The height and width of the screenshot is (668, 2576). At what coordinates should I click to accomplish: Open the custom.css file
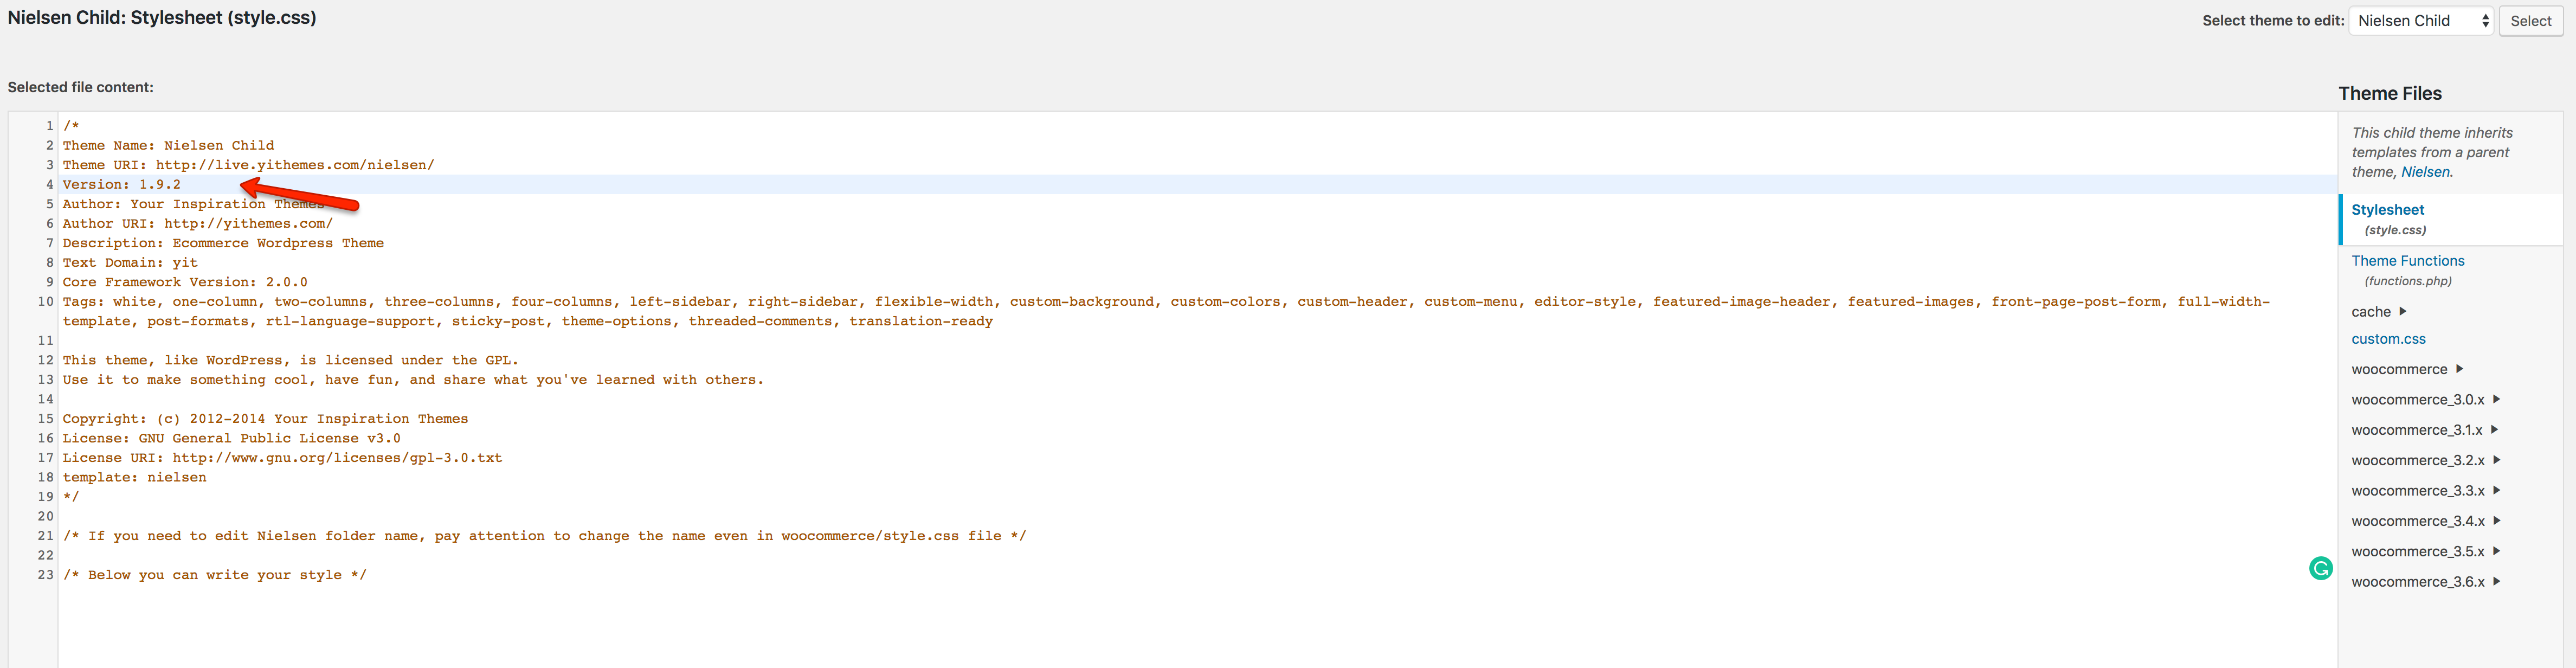[2388, 339]
